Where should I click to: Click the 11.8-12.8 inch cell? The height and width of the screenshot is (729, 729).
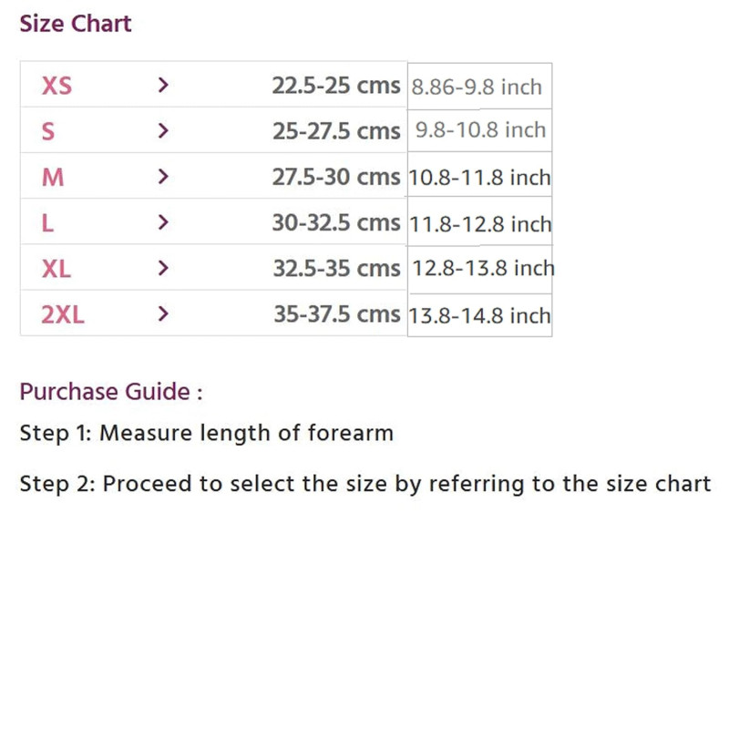click(480, 221)
